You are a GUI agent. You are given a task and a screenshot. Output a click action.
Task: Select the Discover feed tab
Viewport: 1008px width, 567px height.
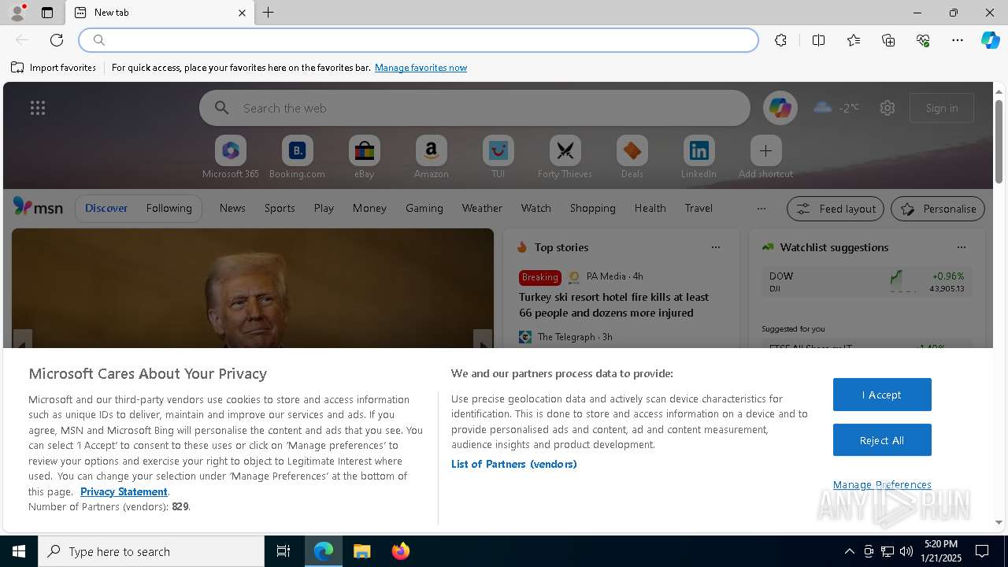point(106,208)
